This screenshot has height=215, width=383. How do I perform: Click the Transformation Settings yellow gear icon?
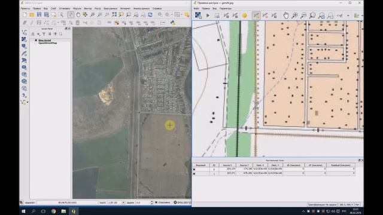click(245, 16)
